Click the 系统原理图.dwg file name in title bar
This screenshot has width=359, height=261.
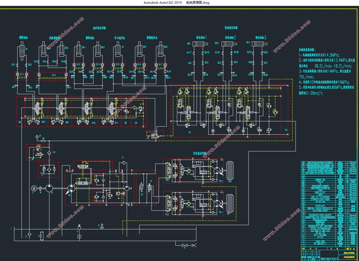[197, 3]
